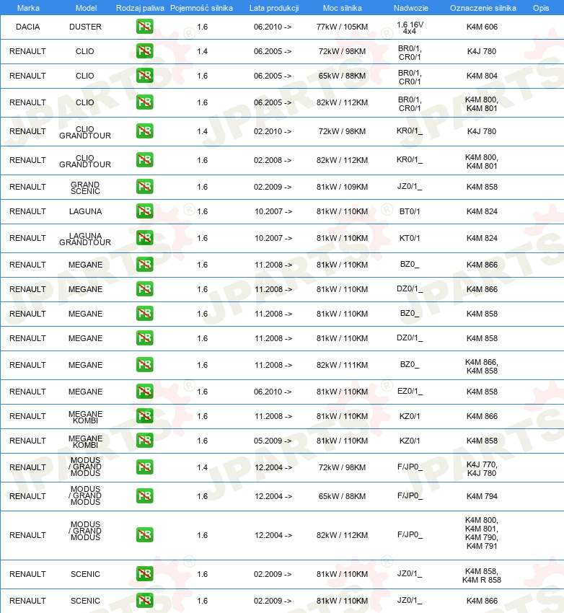This screenshot has height=613, width=564.
Task: Click the 02.2010 -> production date
Action: 273,131
